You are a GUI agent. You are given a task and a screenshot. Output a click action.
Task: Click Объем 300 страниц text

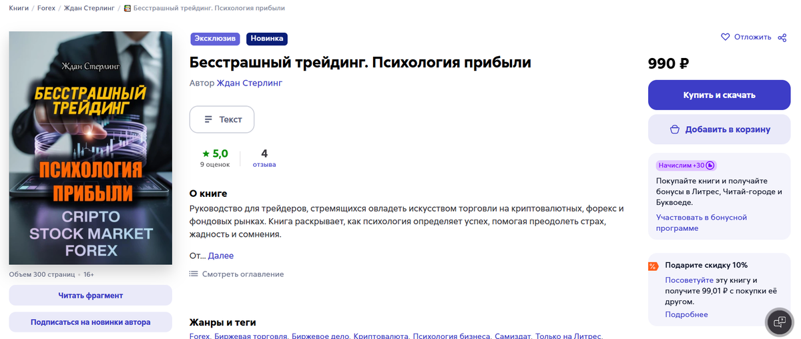click(x=42, y=274)
